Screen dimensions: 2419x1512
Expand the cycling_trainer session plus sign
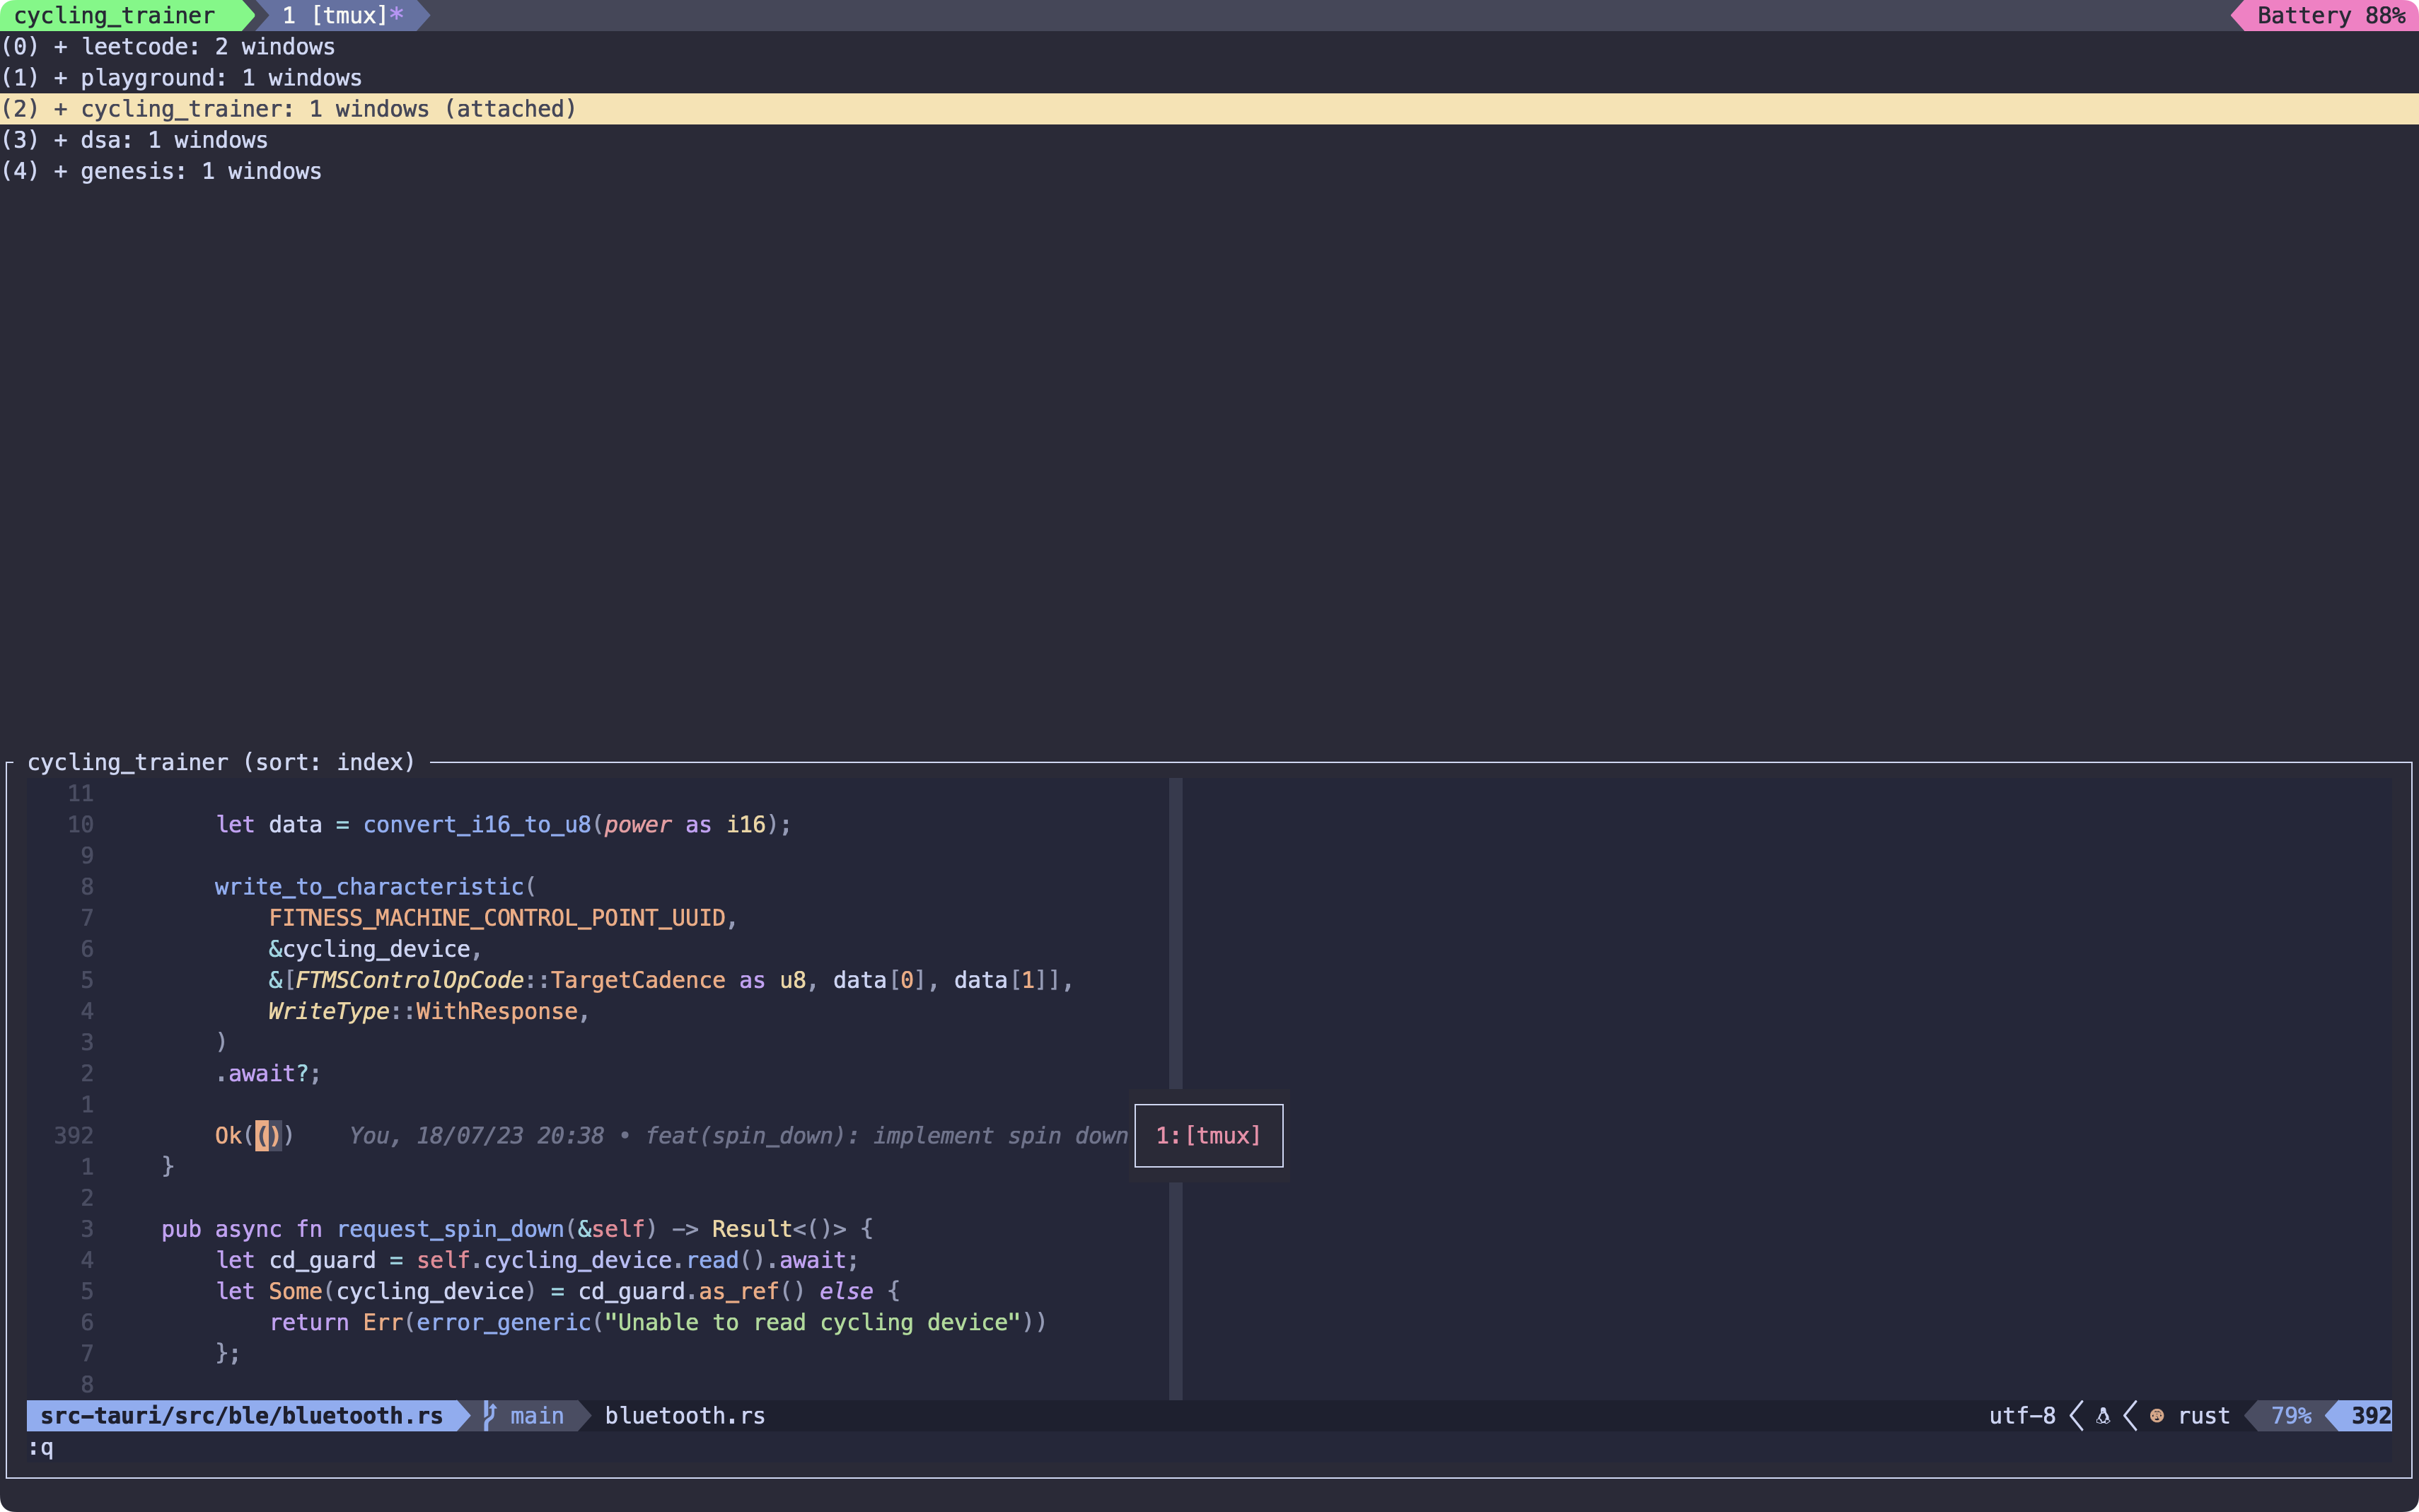click(60, 109)
